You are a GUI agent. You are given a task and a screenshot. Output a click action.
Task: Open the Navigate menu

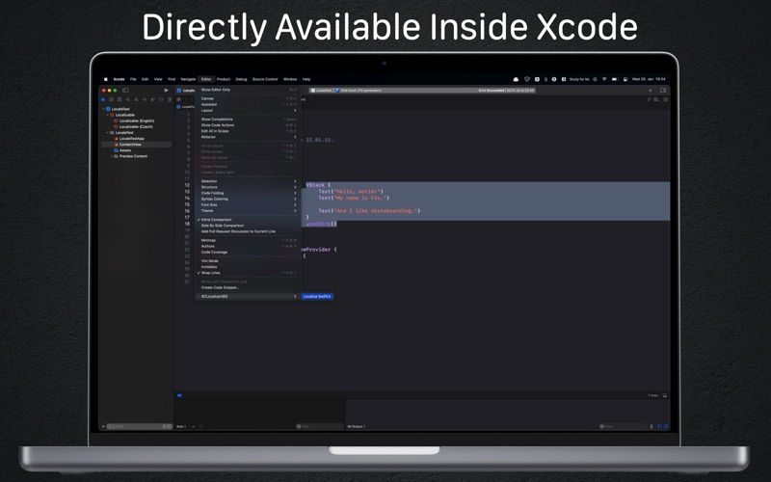tap(188, 79)
